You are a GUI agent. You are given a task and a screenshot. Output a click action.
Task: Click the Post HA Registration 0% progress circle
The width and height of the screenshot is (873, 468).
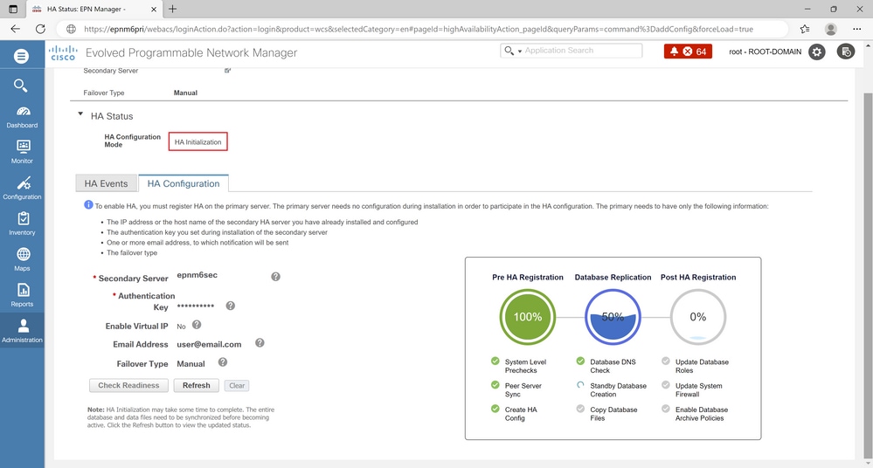pos(697,317)
